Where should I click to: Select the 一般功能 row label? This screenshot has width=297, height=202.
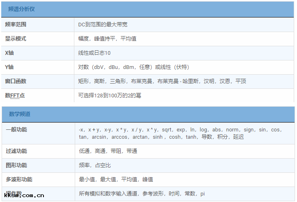pyautogui.click(x=17, y=130)
